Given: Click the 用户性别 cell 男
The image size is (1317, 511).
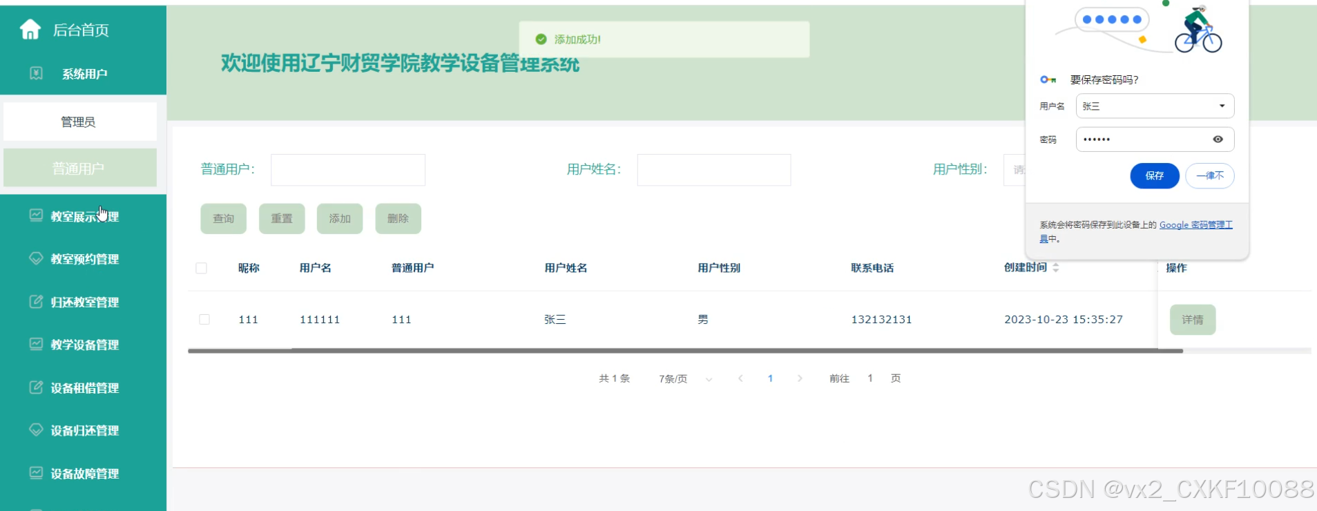Looking at the screenshot, I should pyautogui.click(x=703, y=320).
